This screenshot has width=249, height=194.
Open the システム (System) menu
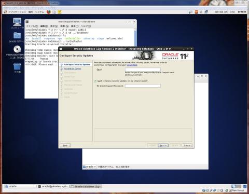(39, 12)
